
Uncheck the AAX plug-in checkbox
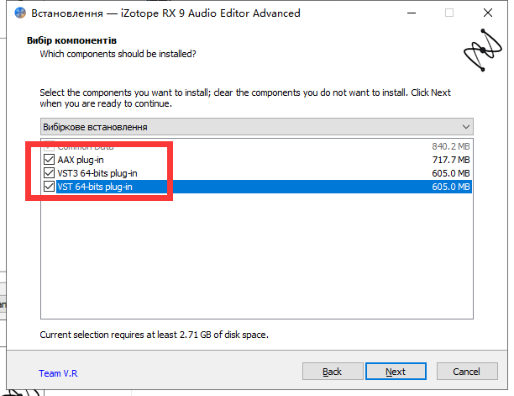coord(48,160)
